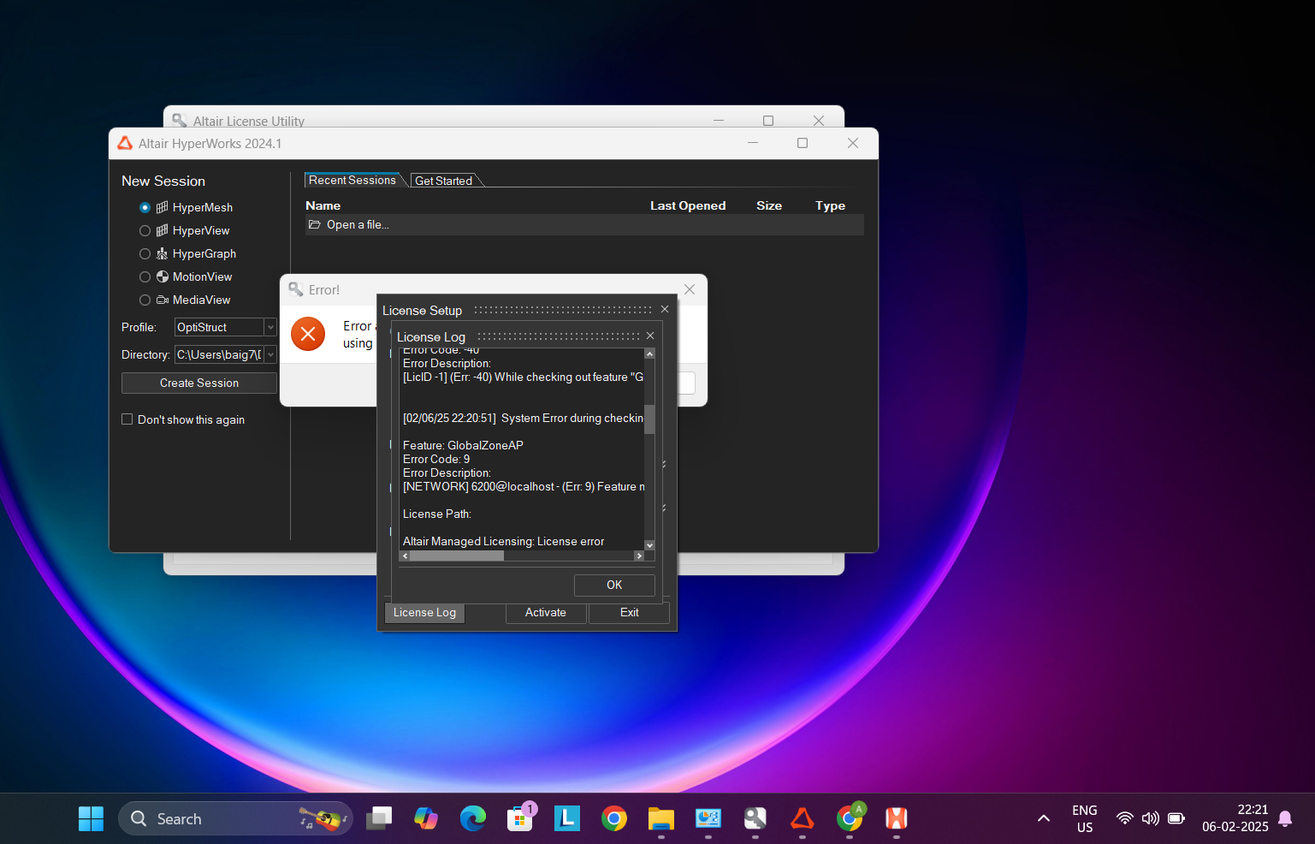Open Microsoft Edge from the taskbar

pyautogui.click(x=473, y=818)
